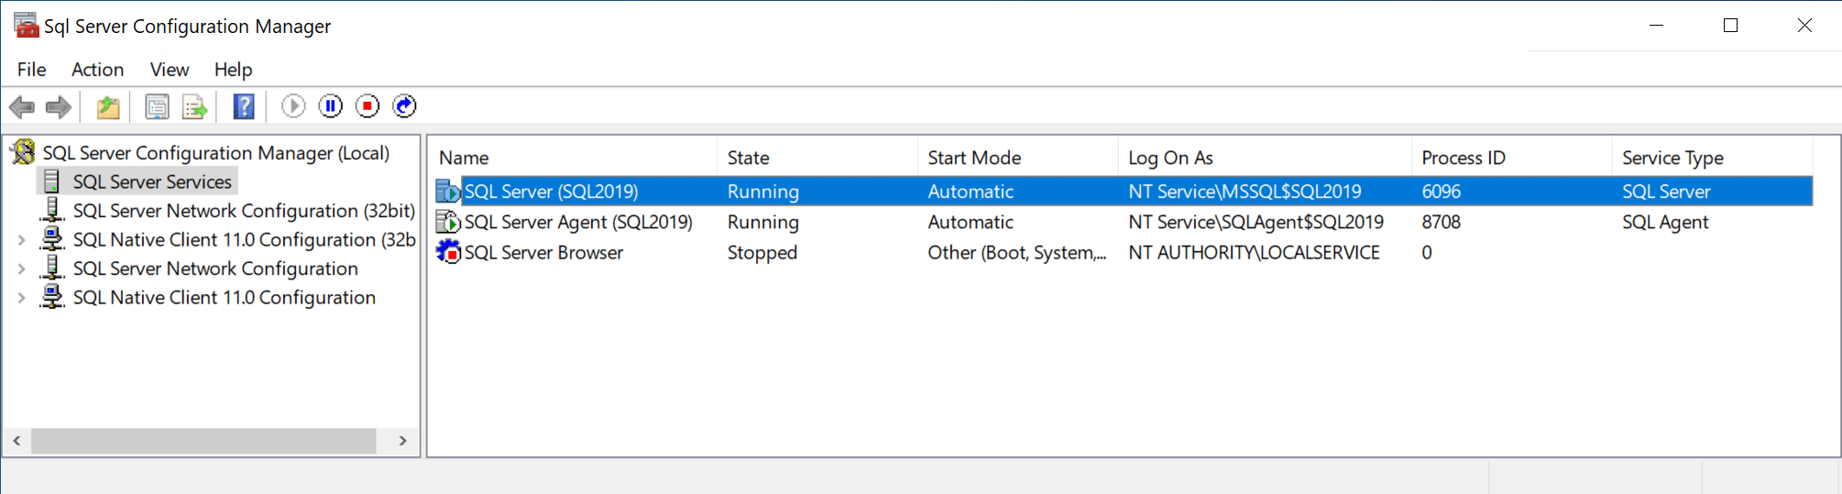The height and width of the screenshot is (494, 1842).
Task: Expand the last SQL Native Client 11.0 Configuration node
Action: click(21, 298)
